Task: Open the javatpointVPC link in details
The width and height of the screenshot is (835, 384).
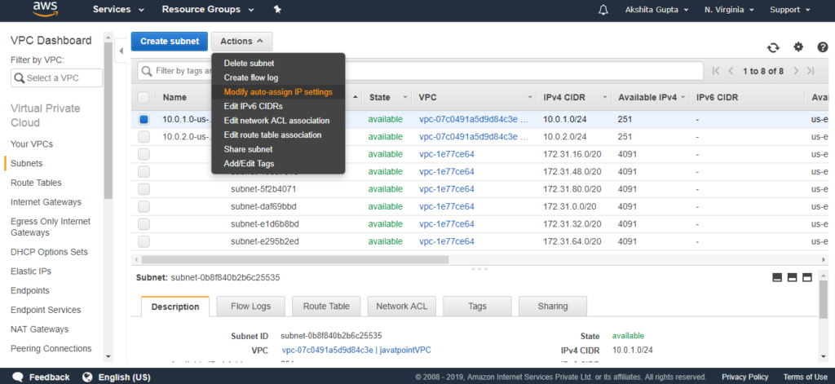Action: pos(356,350)
